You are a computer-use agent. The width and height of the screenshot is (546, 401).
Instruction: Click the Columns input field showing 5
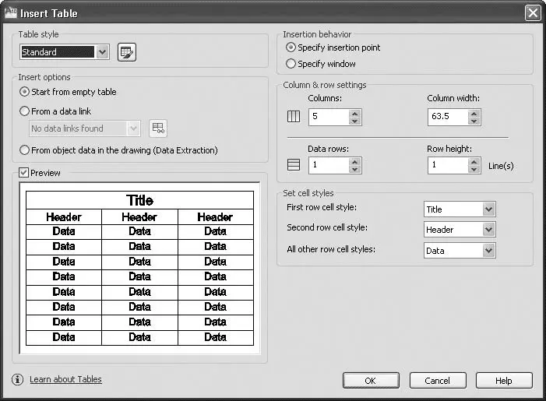click(x=329, y=117)
